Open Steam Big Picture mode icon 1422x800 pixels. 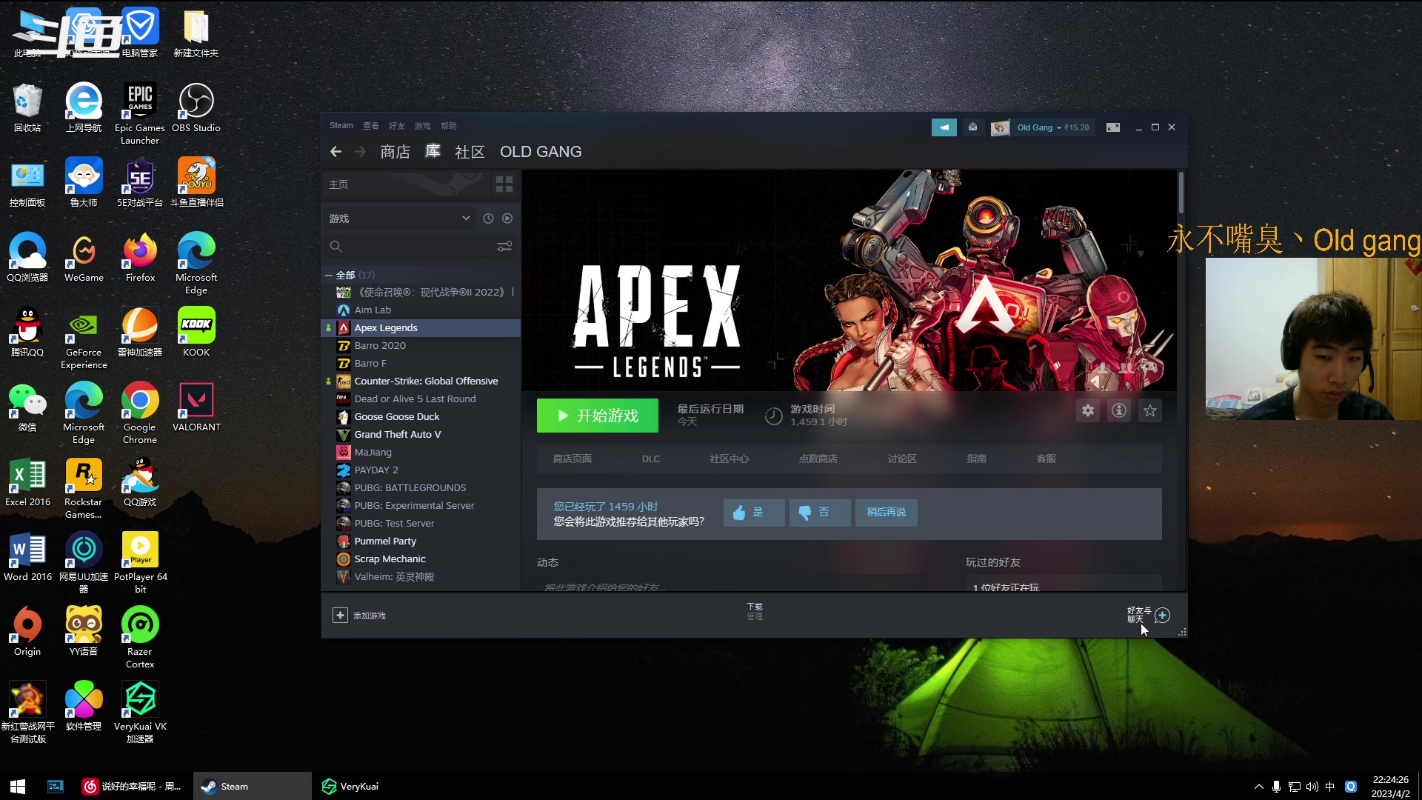[x=1112, y=127]
